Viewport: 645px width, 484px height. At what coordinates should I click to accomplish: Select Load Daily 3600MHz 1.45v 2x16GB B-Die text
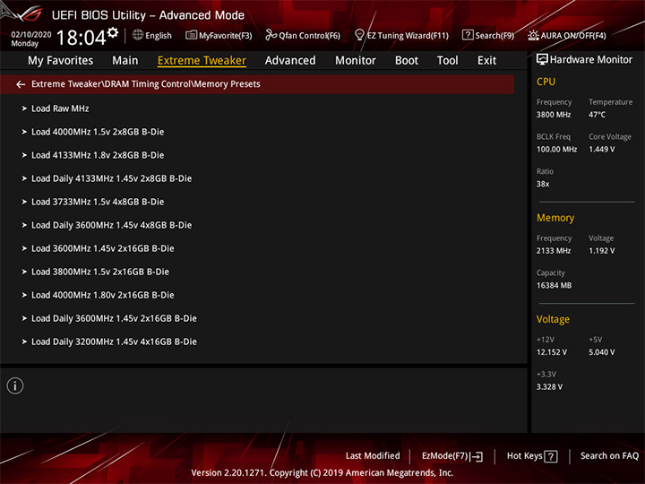tap(114, 318)
